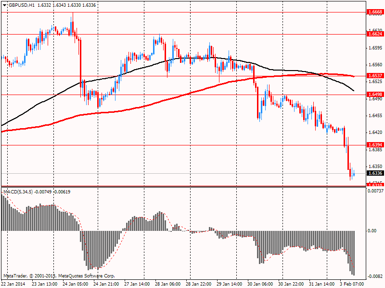Image resolution: width=385 pixels, height=288 pixels.
Task: Select the 1.6668 red price label
Action: tap(375, 12)
